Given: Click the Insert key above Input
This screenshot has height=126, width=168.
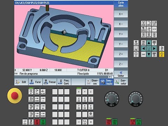Looking at the screenshot, I should click(x=162, y=48).
